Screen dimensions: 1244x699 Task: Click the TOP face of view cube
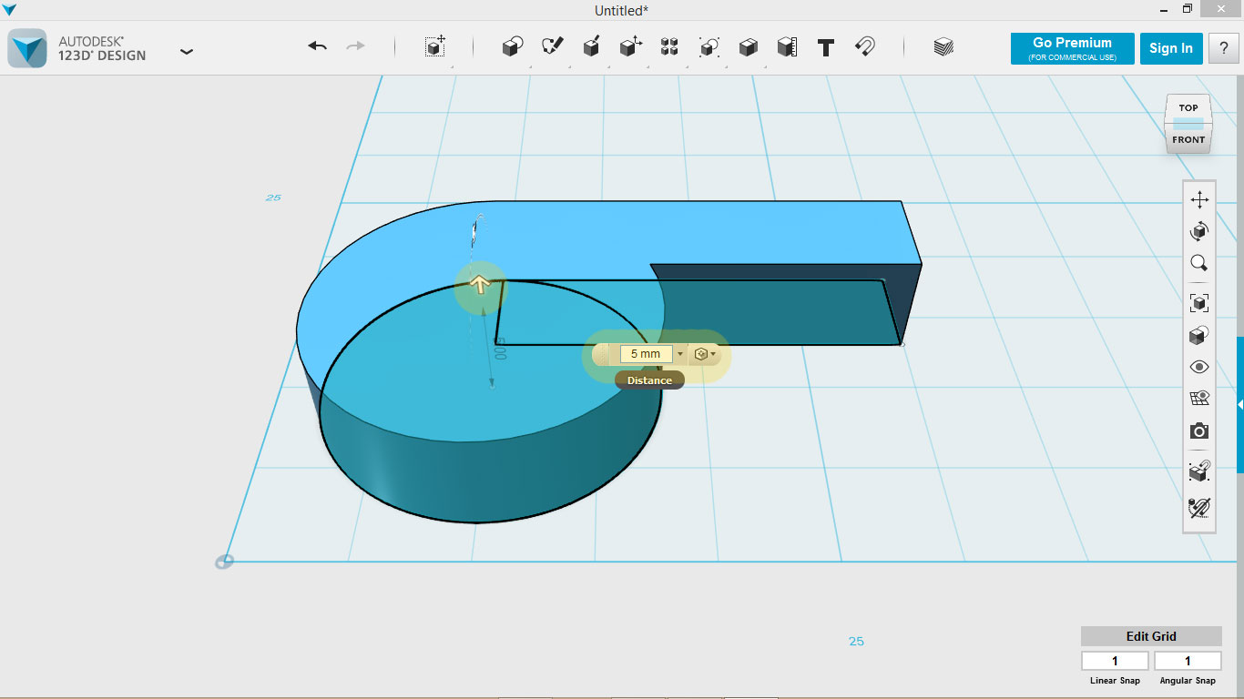(x=1188, y=107)
